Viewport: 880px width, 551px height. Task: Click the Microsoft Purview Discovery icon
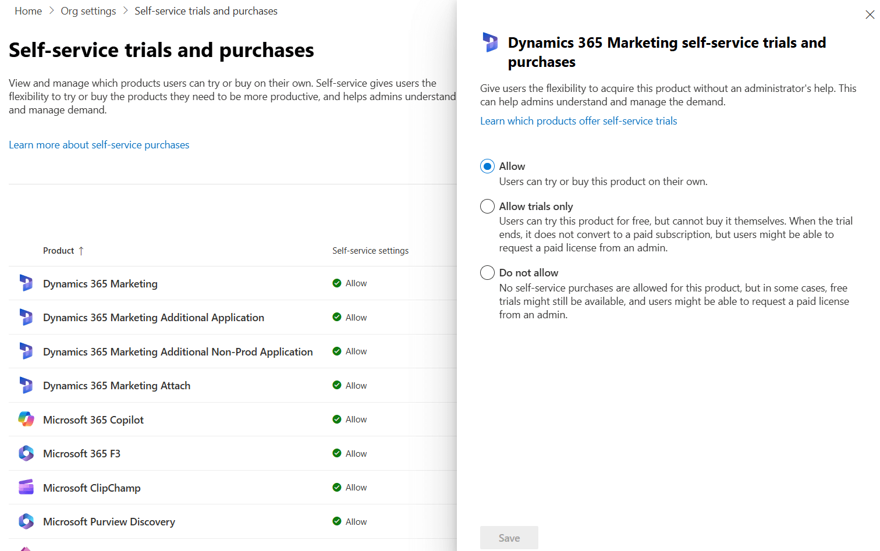click(x=26, y=521)
